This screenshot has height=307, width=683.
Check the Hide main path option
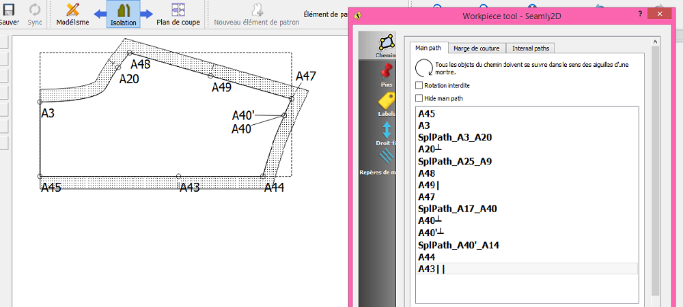(x=419, y=98)
